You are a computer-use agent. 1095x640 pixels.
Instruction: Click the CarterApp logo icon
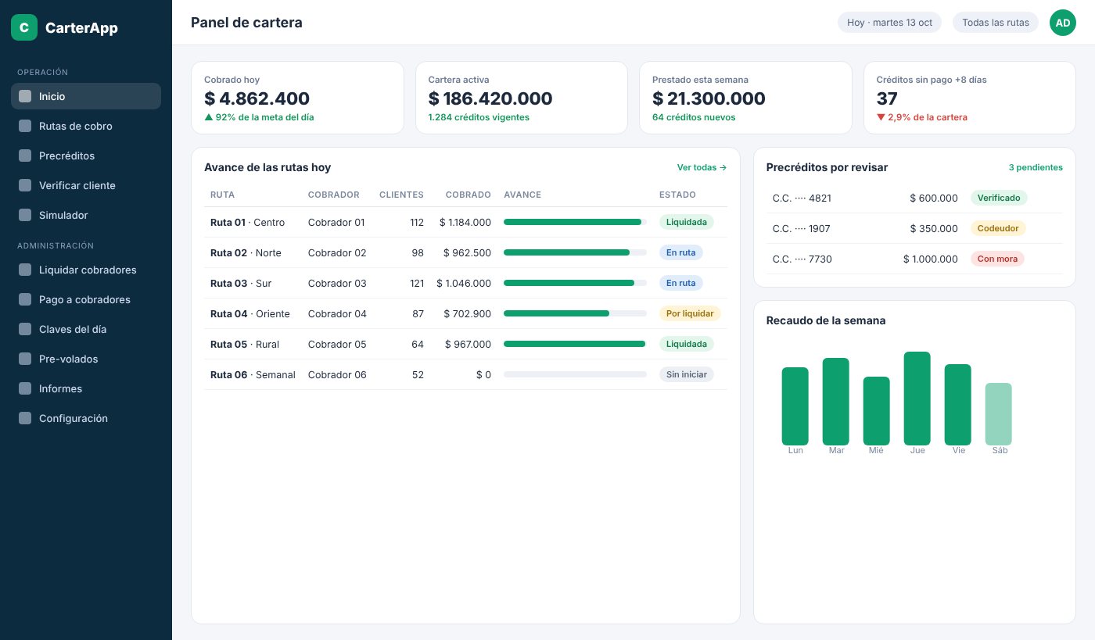(24, 27)
